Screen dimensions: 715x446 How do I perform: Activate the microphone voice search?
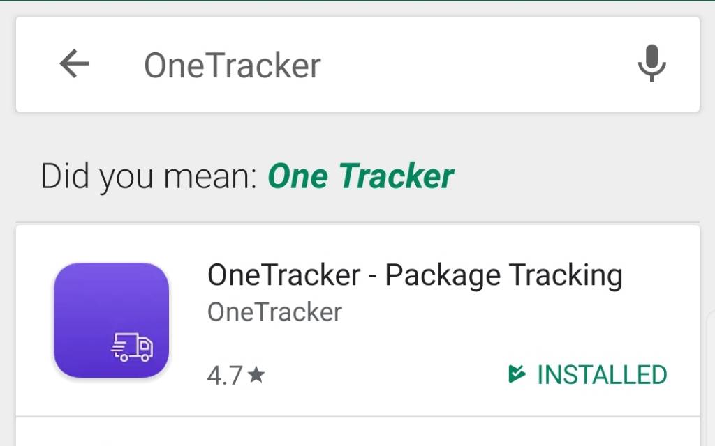[x=651, y=64]
